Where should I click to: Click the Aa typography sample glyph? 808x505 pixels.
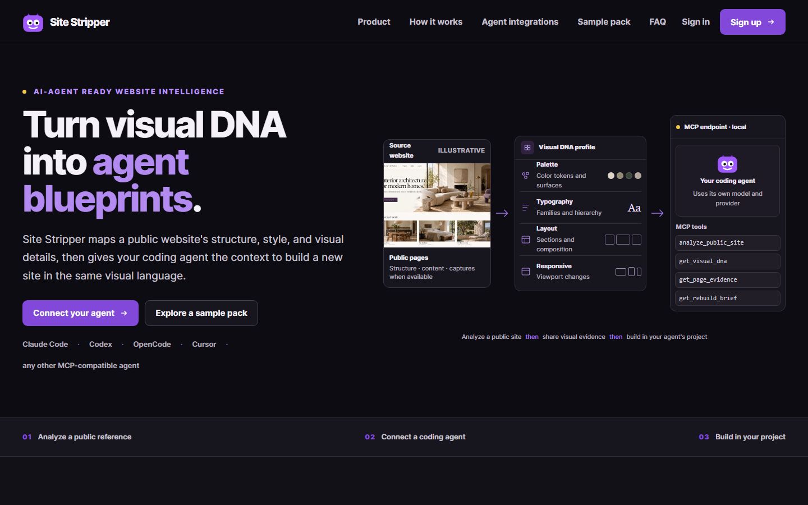click(634, 208)
